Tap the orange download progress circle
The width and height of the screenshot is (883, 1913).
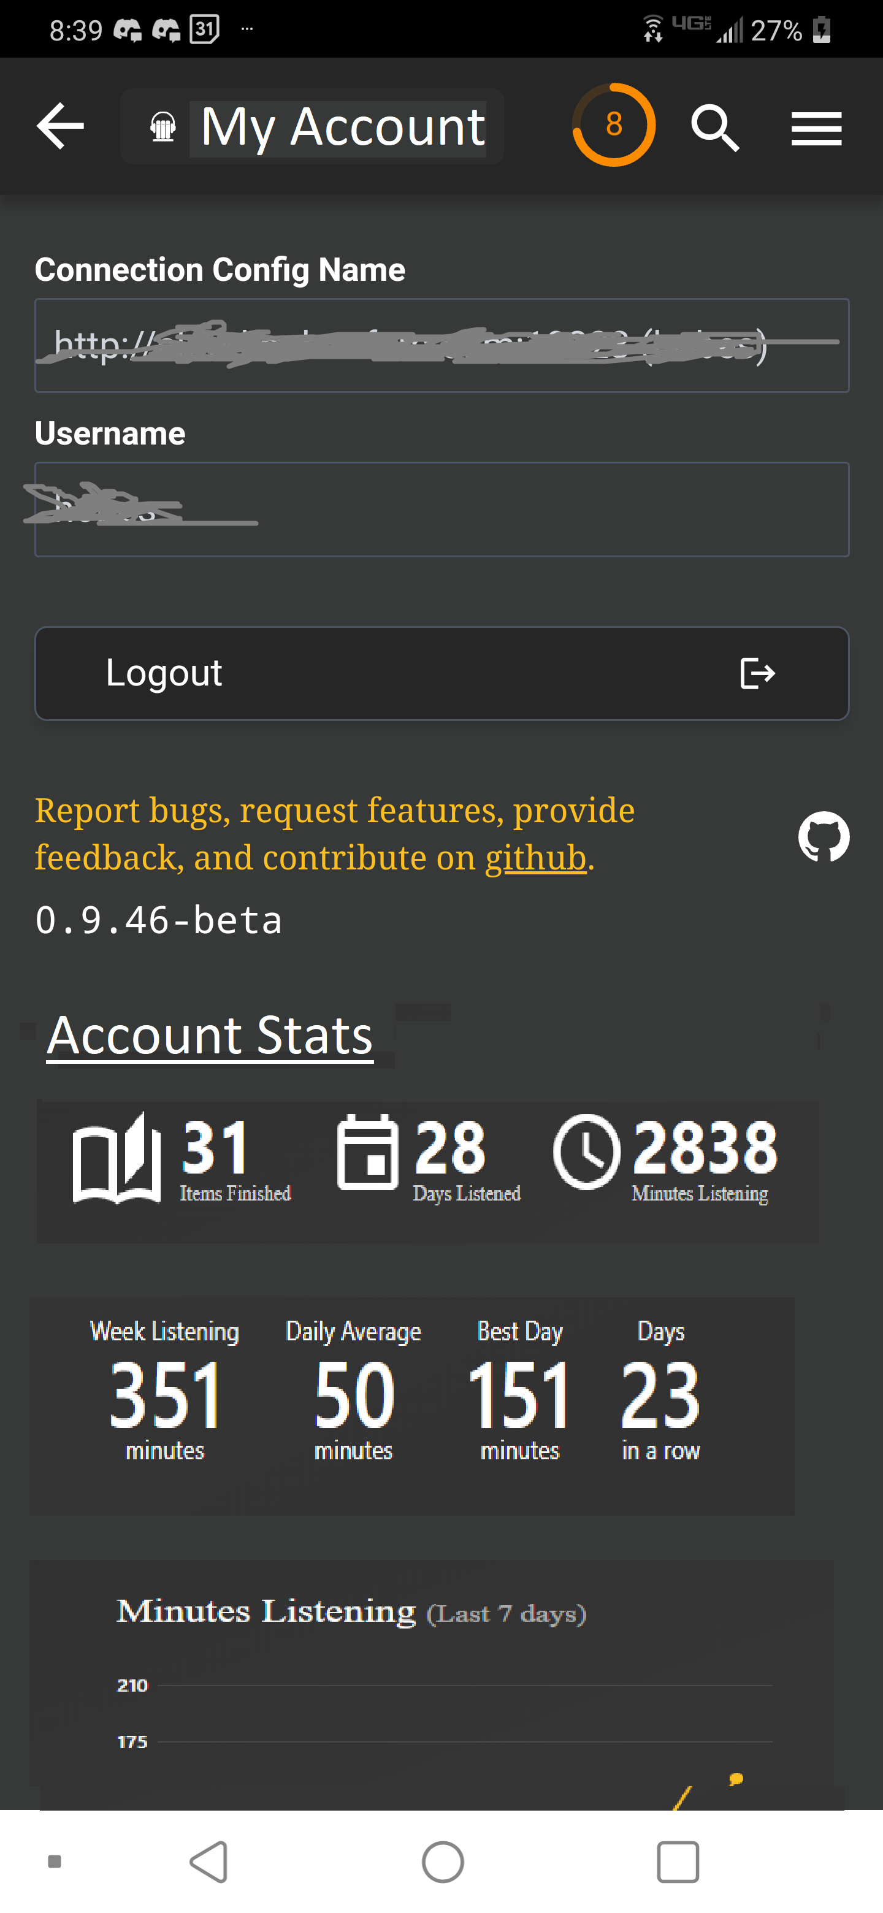(x=613, y=124)
